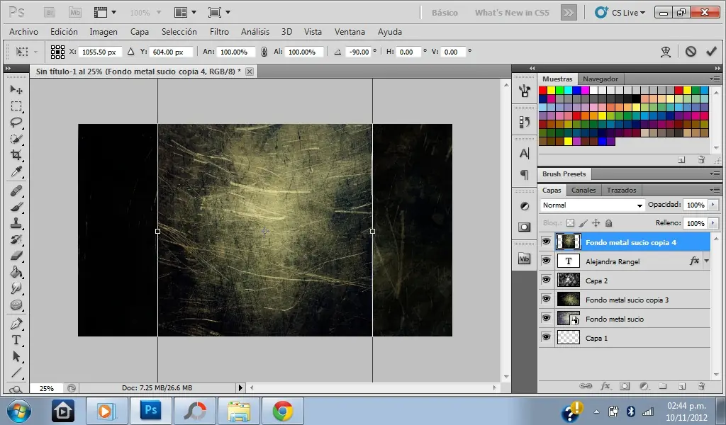726x425 pixels.
Task: Hide the Alejandra Rangel text layer
Action: point(546,261)
